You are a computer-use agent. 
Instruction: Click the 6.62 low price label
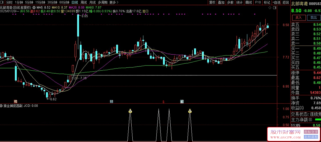click(x=53, y=99)
